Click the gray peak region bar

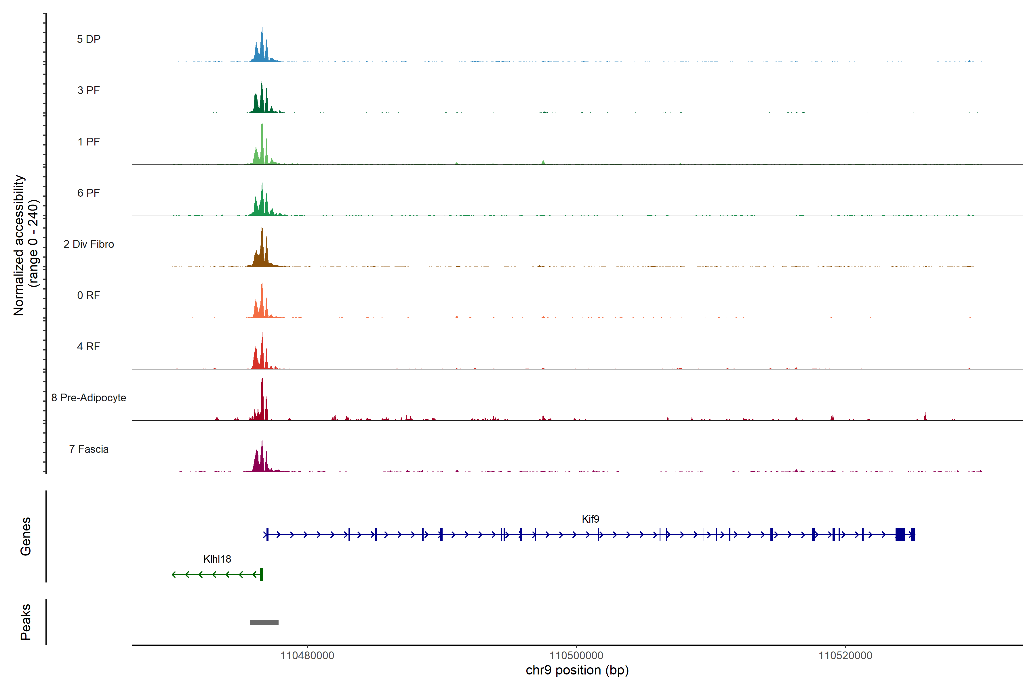click(x=264, y=622)
